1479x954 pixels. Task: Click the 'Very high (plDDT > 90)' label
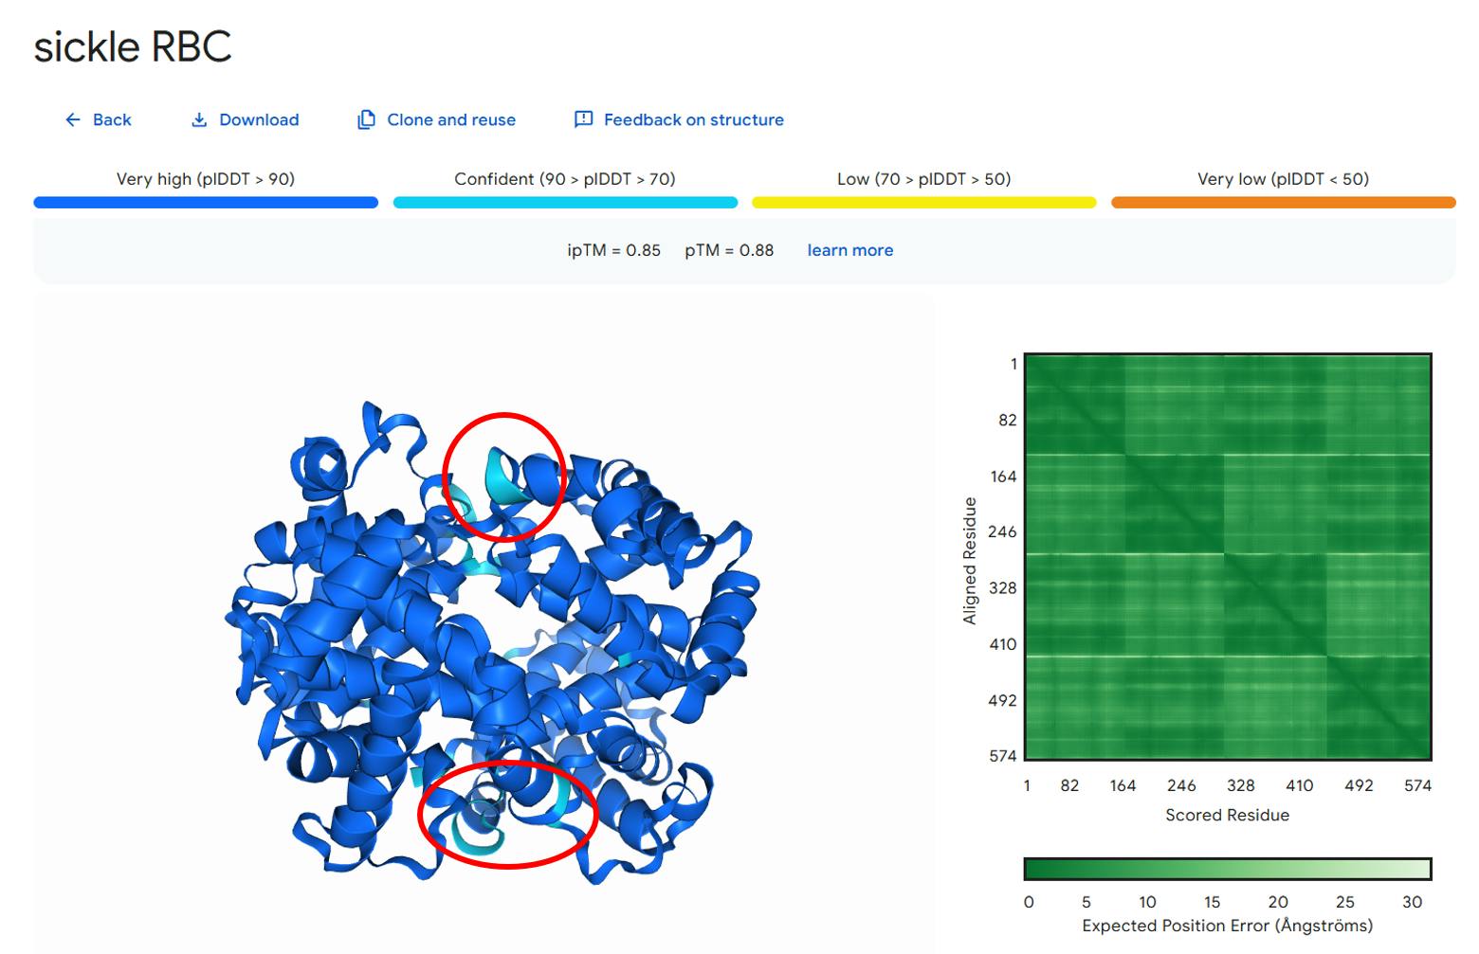206,179
